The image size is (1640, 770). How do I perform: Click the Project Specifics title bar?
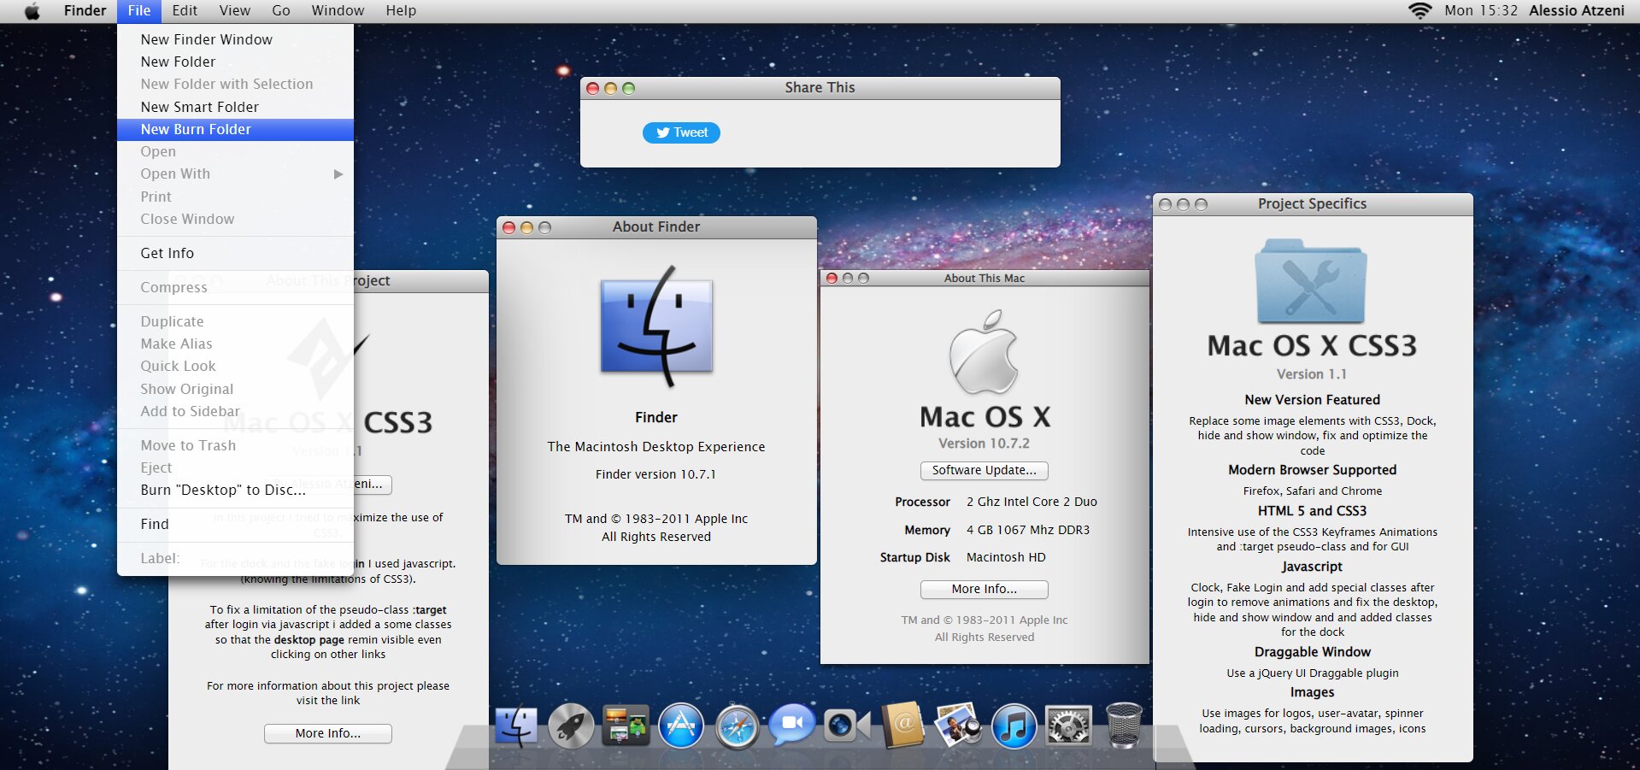(1313, 204)
